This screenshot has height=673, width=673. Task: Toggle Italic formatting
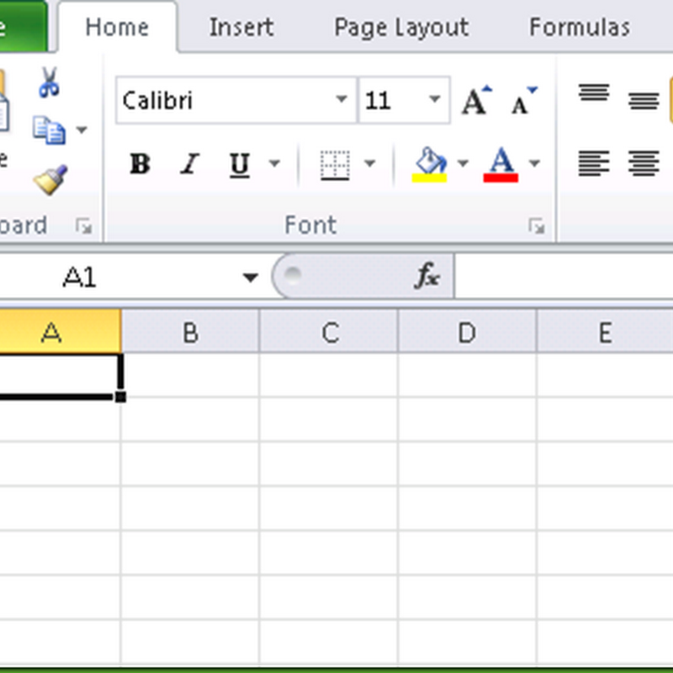coord(191,164)
